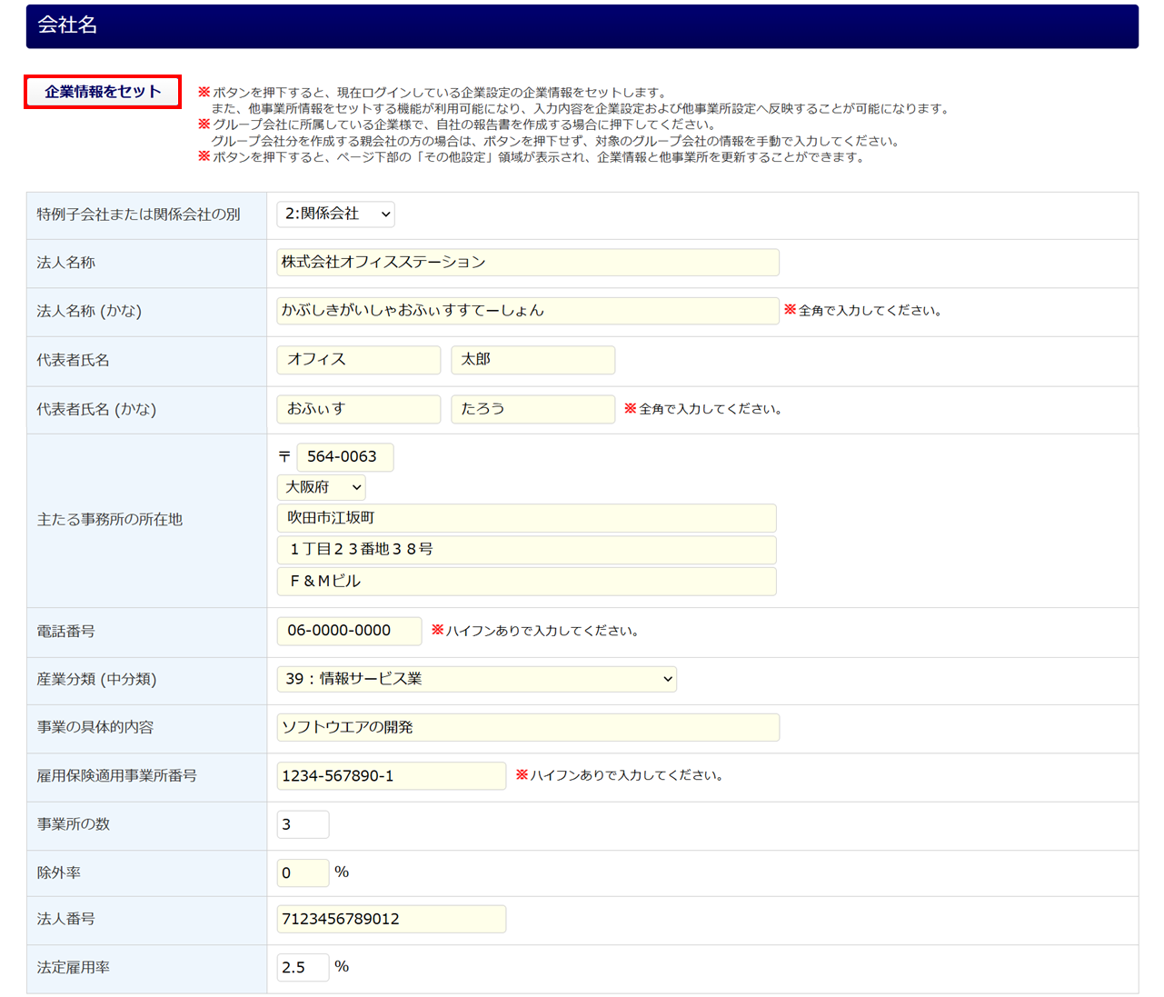
Task: Click the 法定雇用率 field showing 2.5
Action: tap(303, 967)
